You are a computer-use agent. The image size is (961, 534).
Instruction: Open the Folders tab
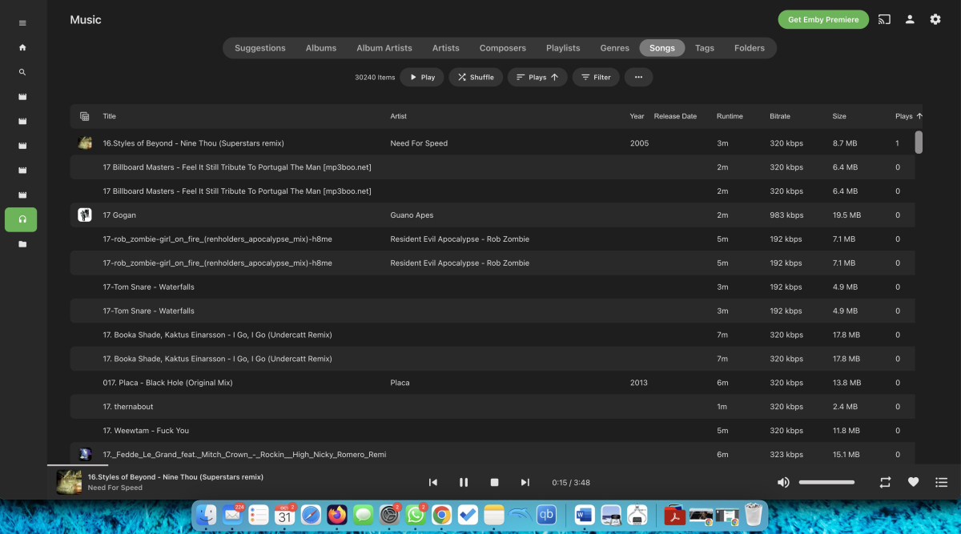[750, 48]
